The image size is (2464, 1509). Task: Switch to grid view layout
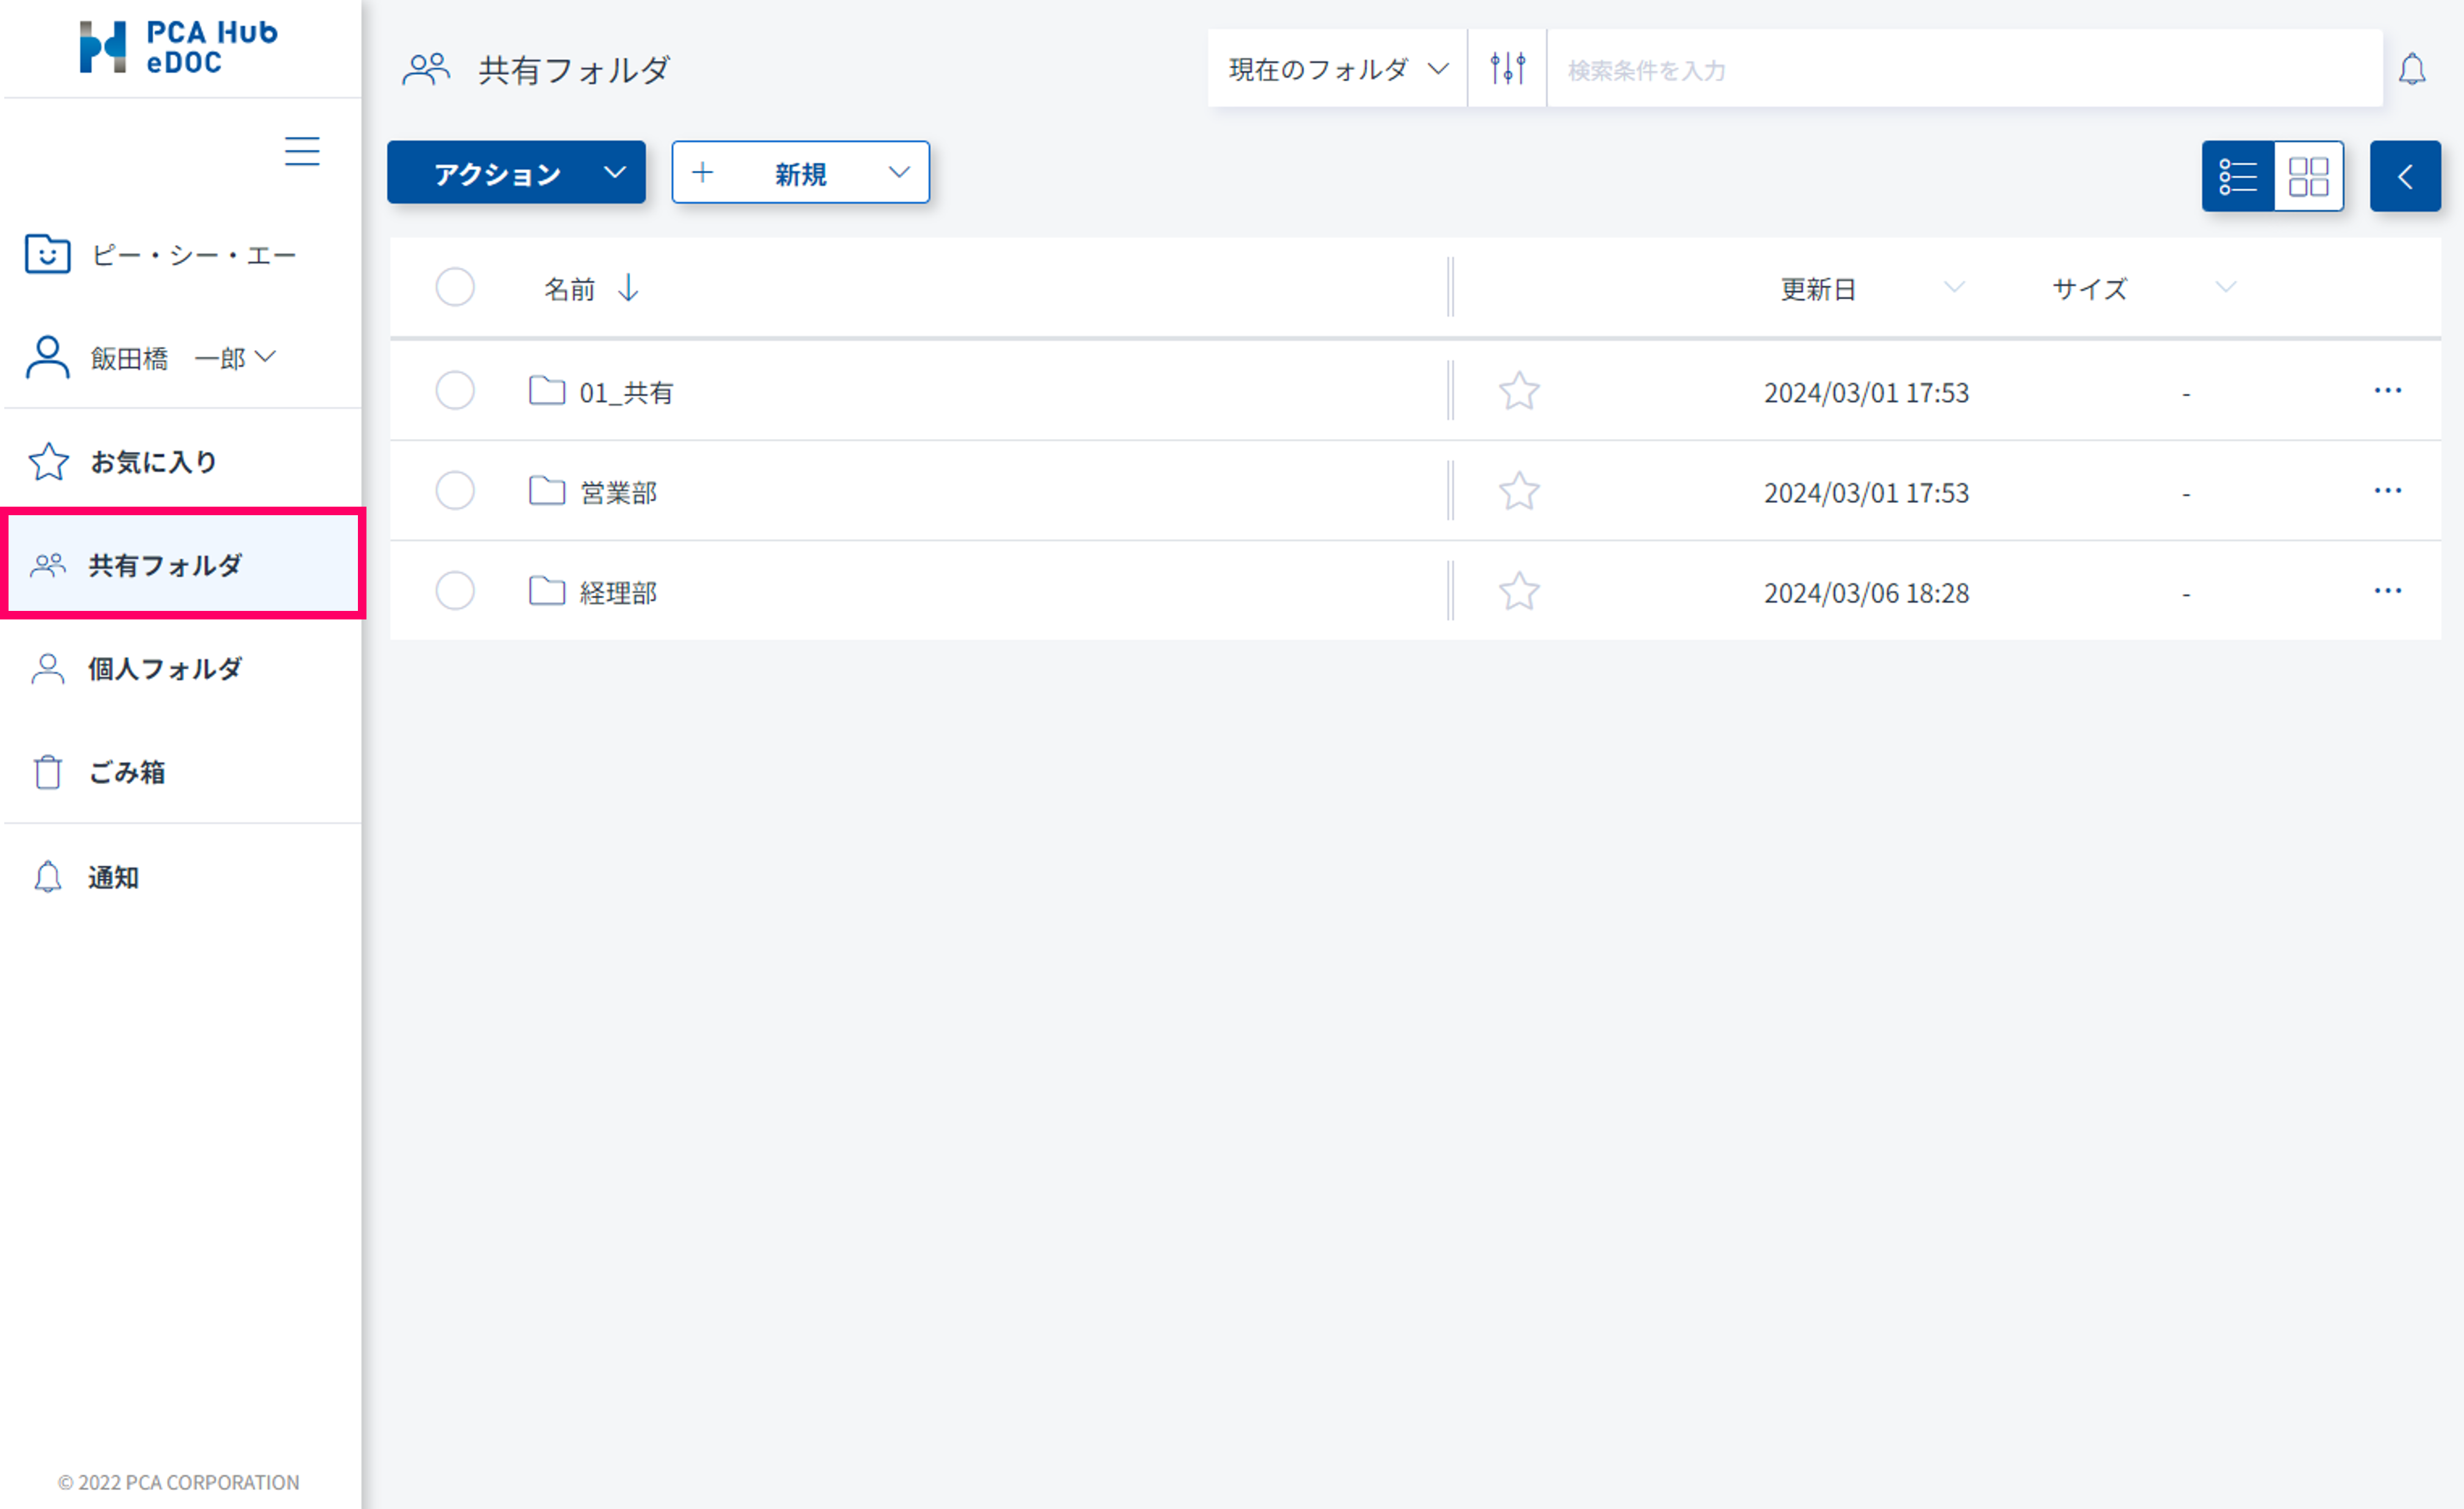click(2308, 176)
